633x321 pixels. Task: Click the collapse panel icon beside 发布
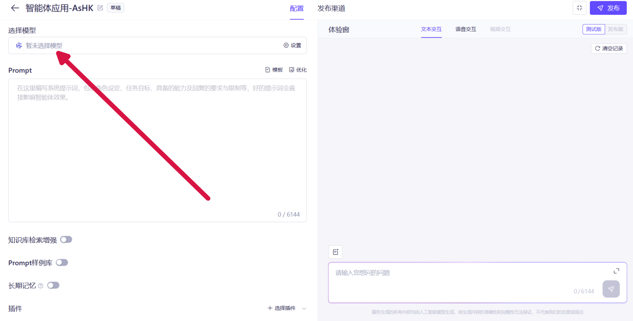[579, 8]
